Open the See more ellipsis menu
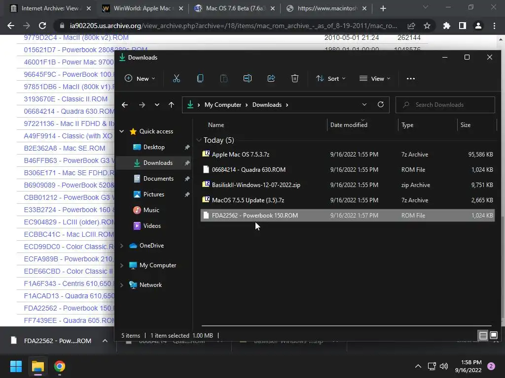 411,78
